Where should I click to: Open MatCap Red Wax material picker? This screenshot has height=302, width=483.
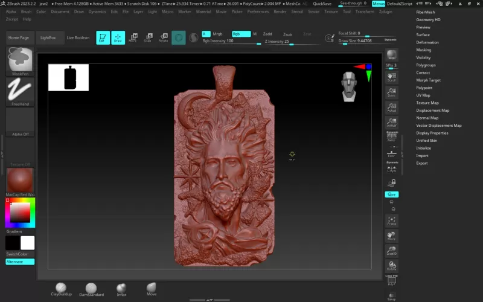point(21,182)
